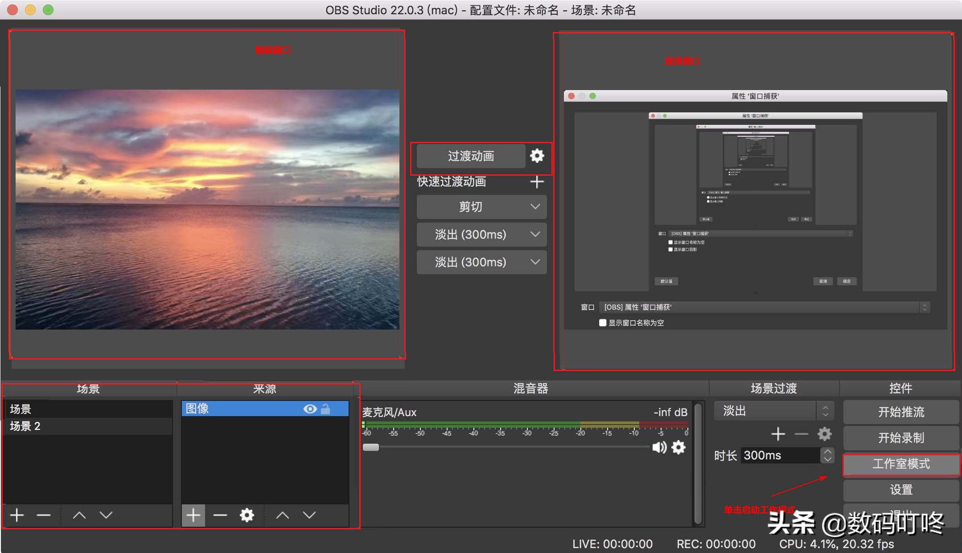The width and height of the screenshot is (962, 553).
Task: Open the gear settings next to 过渡动画
Action: (x=537, y=156)
